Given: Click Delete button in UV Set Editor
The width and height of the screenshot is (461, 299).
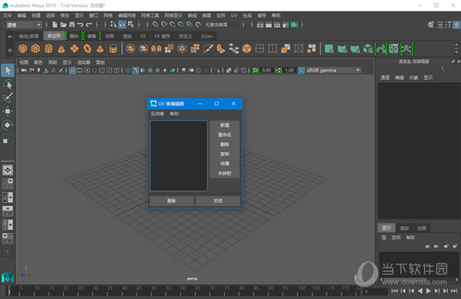Looking at the screenshot, I should (x=225, y=145).
